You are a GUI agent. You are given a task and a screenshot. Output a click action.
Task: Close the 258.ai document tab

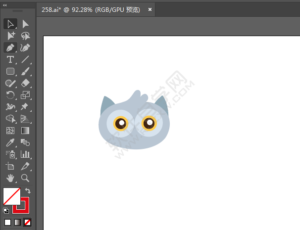pos(150,9)
